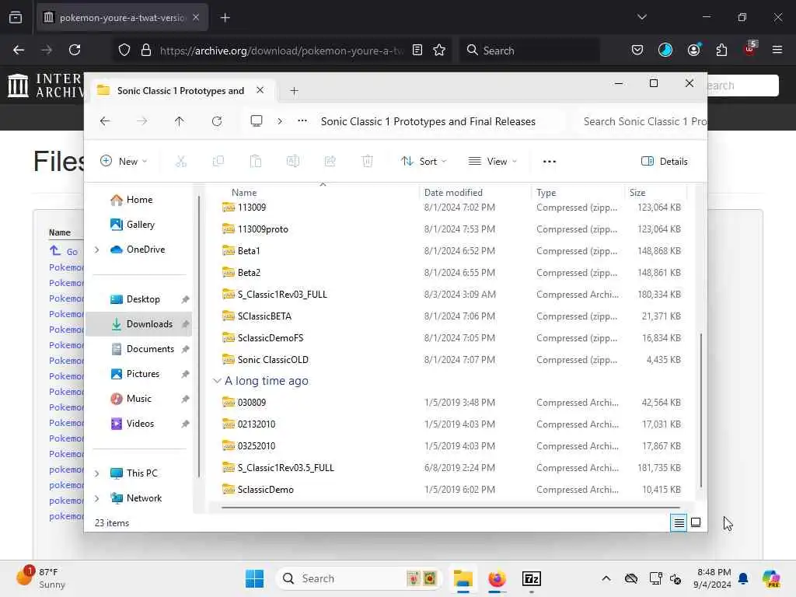
Task: Click the Copy icon in Explorer toolbar
Action: coord(218,162)
